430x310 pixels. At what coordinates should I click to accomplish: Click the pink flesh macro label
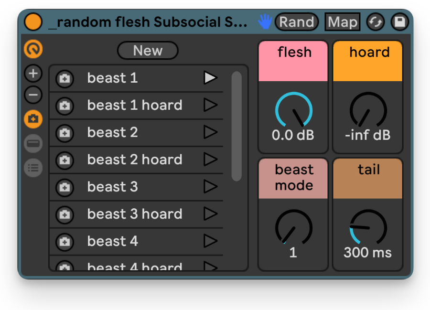(x=293, y=61)
